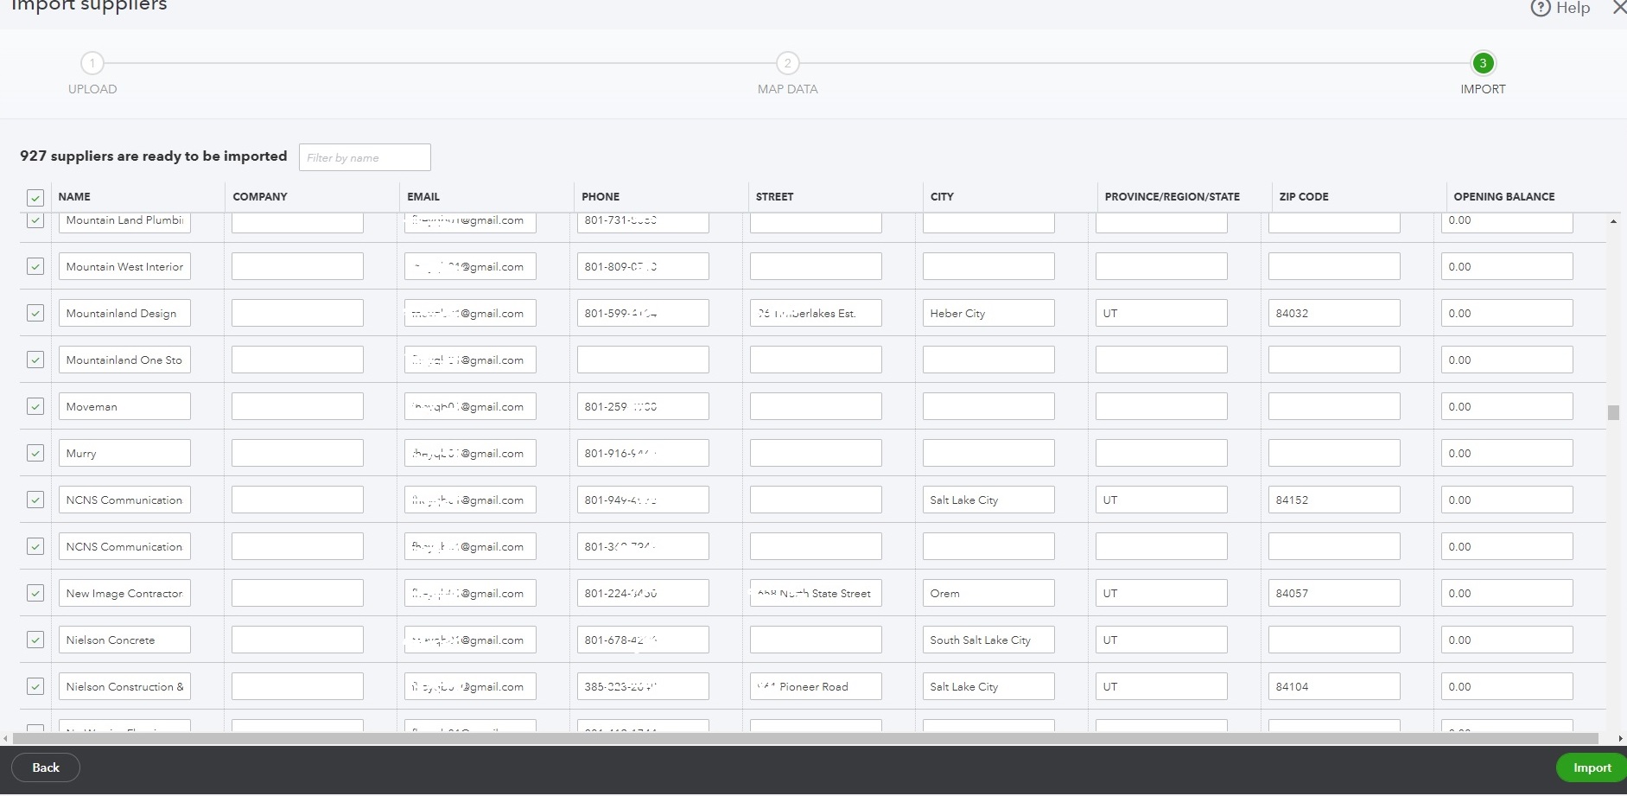Image resolution: width=1627 pixels, height=796 pixels.
Task: Click the ZIP CODE column header
Action: [1304, 197]
